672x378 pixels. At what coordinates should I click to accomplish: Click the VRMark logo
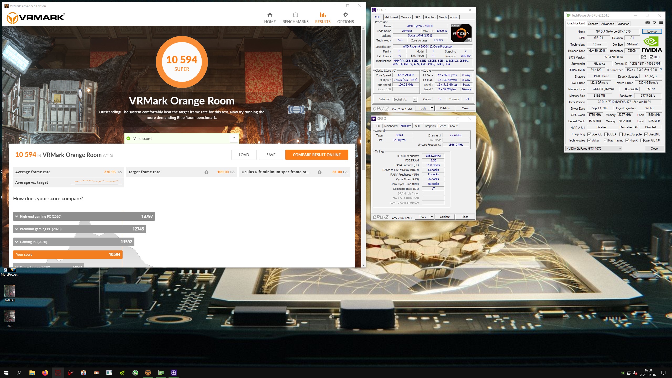pos(35,18)
